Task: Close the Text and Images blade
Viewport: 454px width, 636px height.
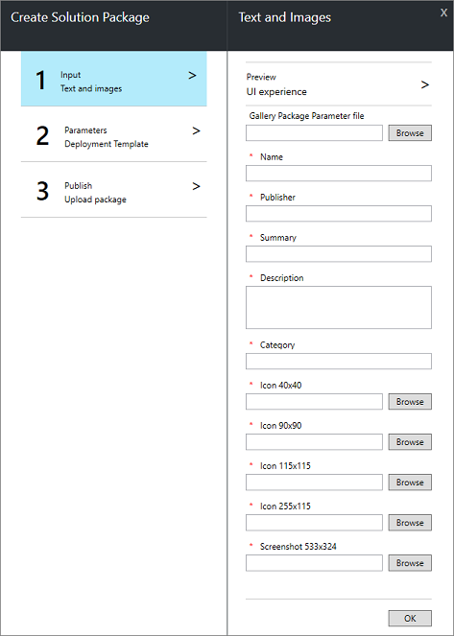Action: [x=443, y=13]
